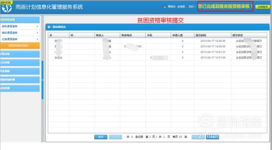Select the applicant count in the 孙庄乡 row
272x150 pixels.
[x=182, y=57]
